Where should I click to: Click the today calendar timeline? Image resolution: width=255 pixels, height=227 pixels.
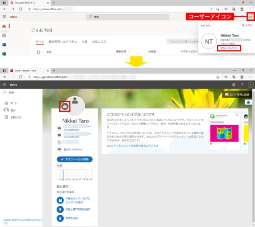pyautogui.click(x=74, y=175)
